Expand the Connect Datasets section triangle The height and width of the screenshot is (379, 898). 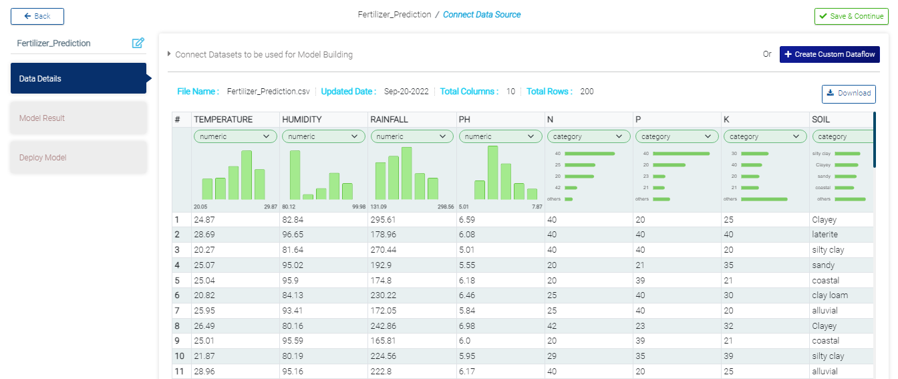coord(169,54)
